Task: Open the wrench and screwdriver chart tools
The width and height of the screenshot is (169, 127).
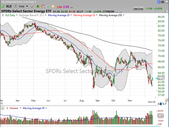Action: (x=33, y=6)
